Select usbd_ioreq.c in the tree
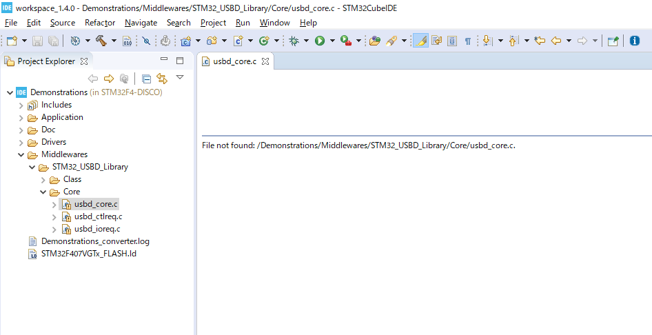This screenshot has height=335, width=652. [97, 229]
